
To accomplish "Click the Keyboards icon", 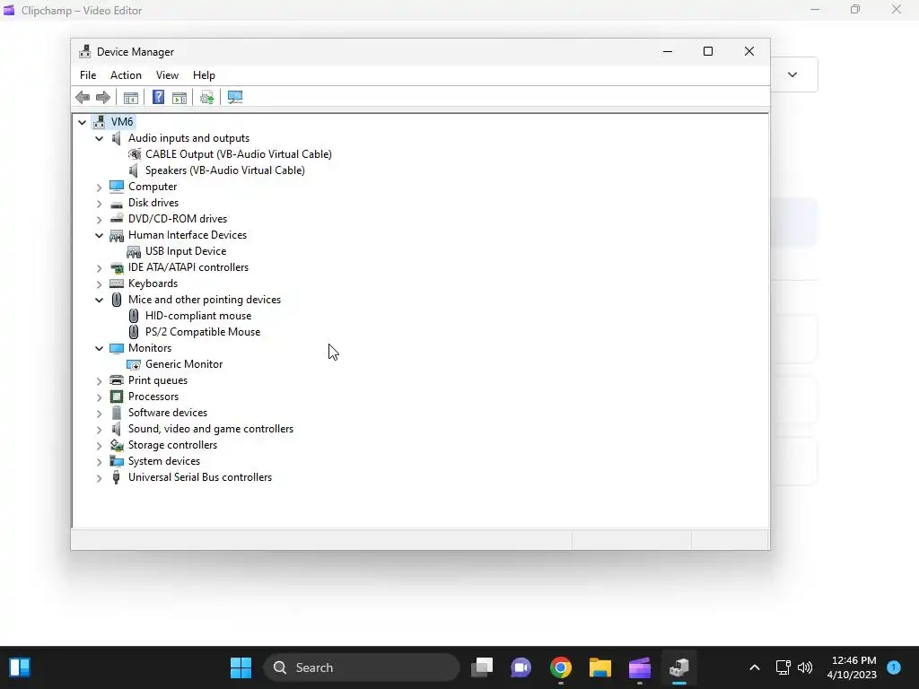I will 117,283.
